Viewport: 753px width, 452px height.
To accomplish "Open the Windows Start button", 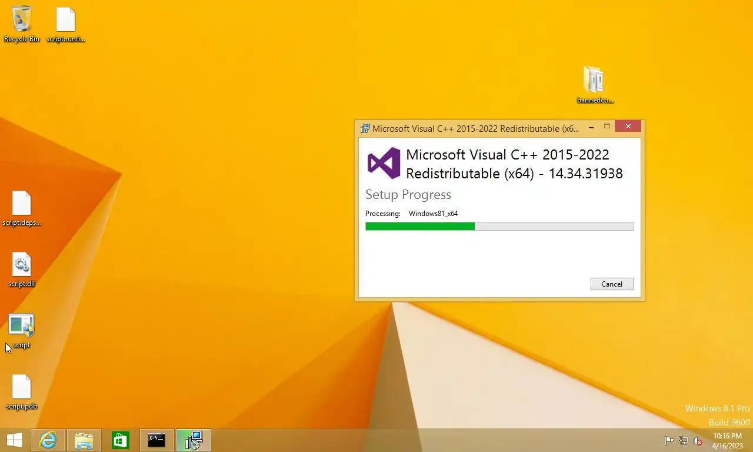I will point(15,440).
